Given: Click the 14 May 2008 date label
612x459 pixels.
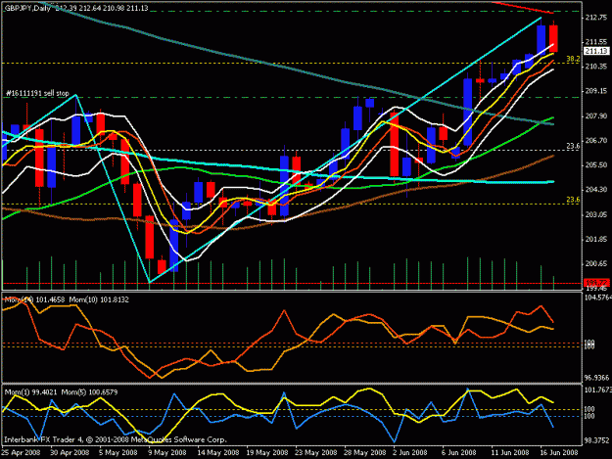Looking at the screenshot, I should click(217, 452).
